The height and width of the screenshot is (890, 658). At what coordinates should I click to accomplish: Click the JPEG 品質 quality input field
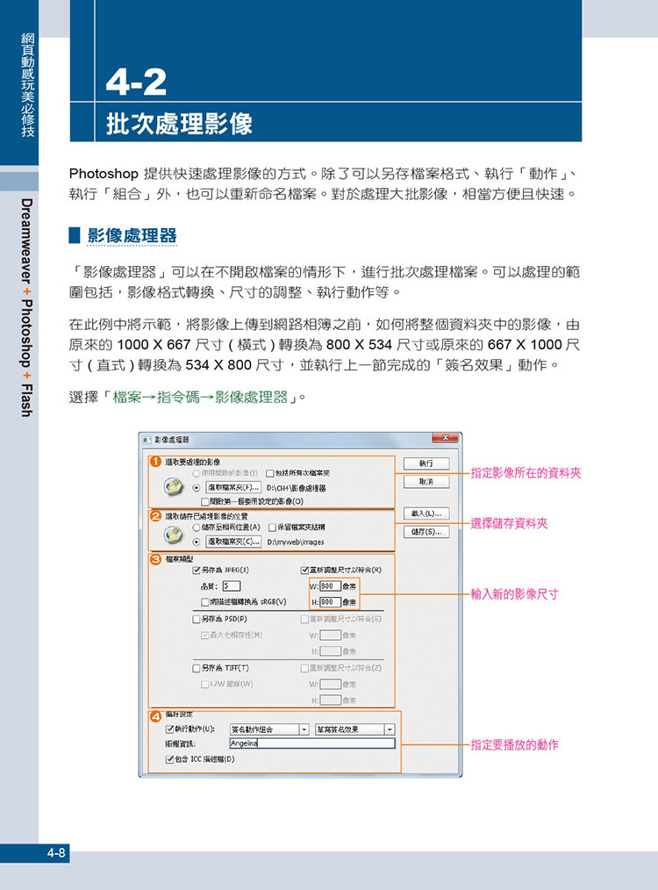231,586
